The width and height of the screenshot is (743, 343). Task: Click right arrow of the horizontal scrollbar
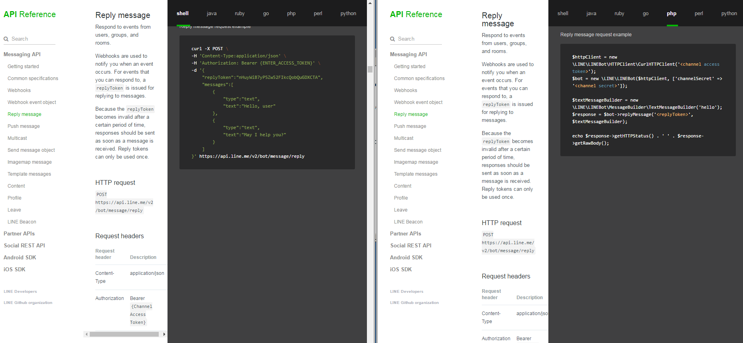(x=164, y=334)
